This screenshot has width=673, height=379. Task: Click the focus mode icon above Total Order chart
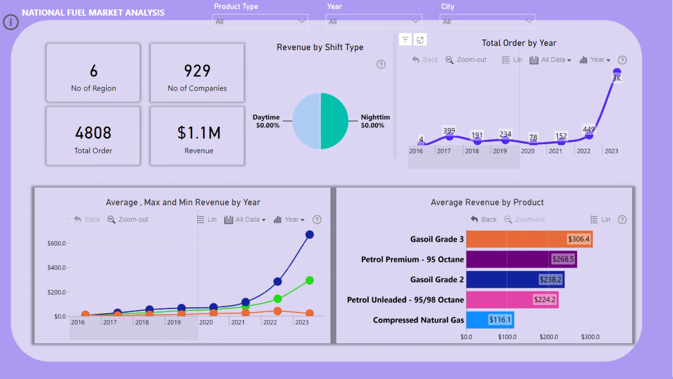420,40
